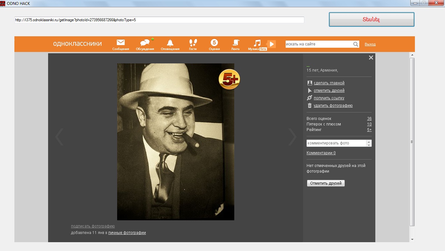Viewport: 445px width, 251px height.
Task: Click the '15 лет, Армения,' profile text
Action: pyautogui.click(x=322, y=70)
